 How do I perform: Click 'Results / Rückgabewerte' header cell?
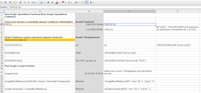[x=89, y=37]
